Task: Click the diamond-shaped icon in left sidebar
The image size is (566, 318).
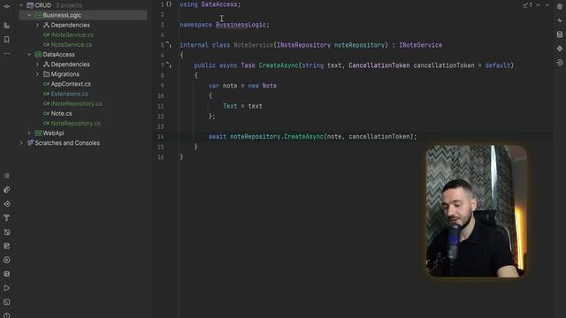Action: coord(6,204)
